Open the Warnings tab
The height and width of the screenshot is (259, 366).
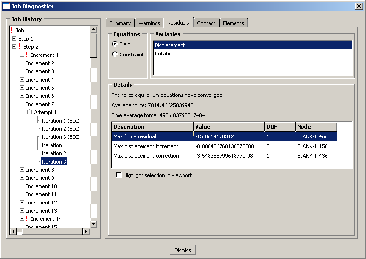tap(149, 23)
